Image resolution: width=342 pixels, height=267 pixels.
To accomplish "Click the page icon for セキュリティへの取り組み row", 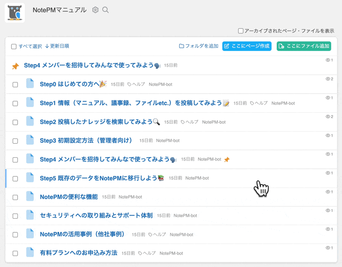I will point(30,215).
